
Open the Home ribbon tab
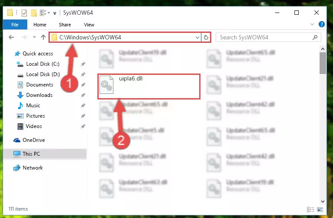click(40, 25)
